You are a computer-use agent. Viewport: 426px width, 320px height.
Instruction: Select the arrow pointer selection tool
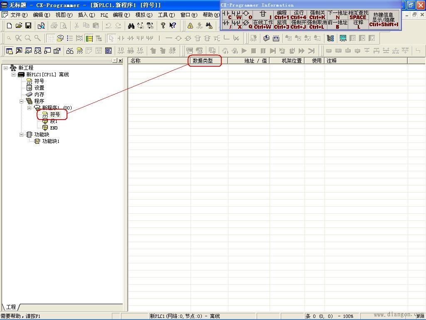tap(111, 38)
